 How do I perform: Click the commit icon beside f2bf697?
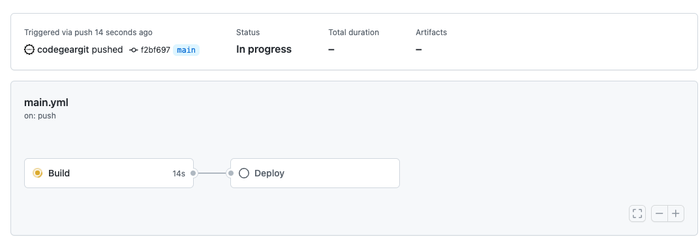[x=134, y=50]
